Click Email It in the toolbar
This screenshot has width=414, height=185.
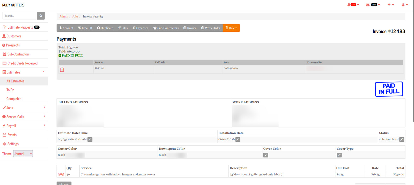(x=85, y=28)
